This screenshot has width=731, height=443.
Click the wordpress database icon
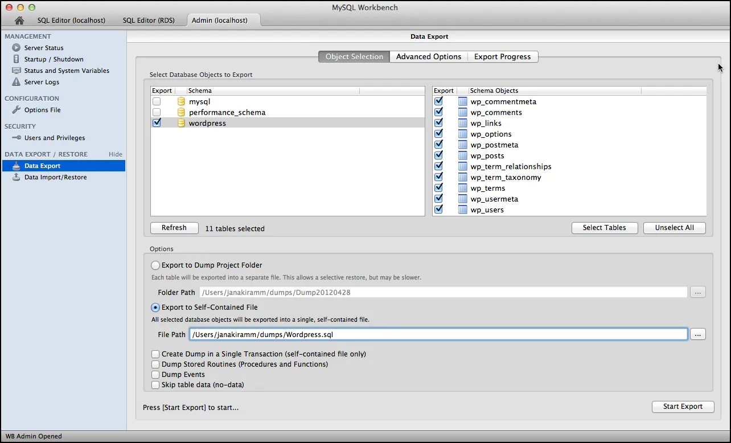(181, 123)
